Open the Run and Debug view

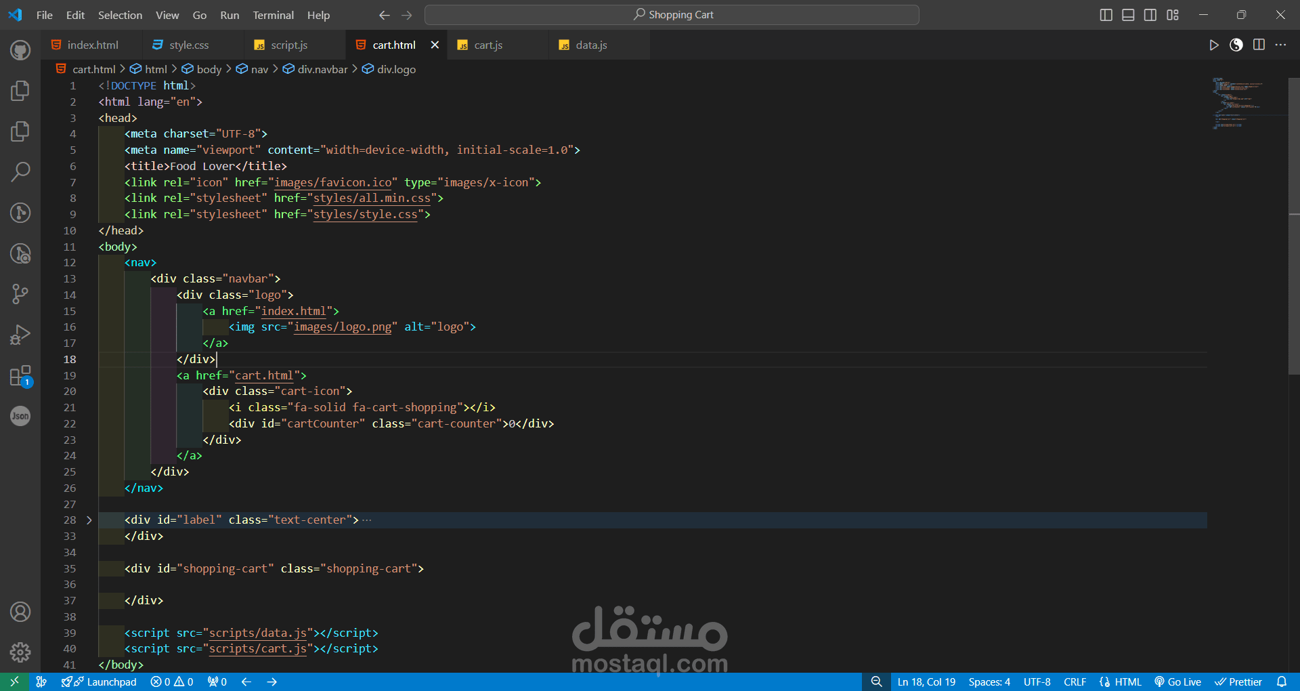pos(20,335)
